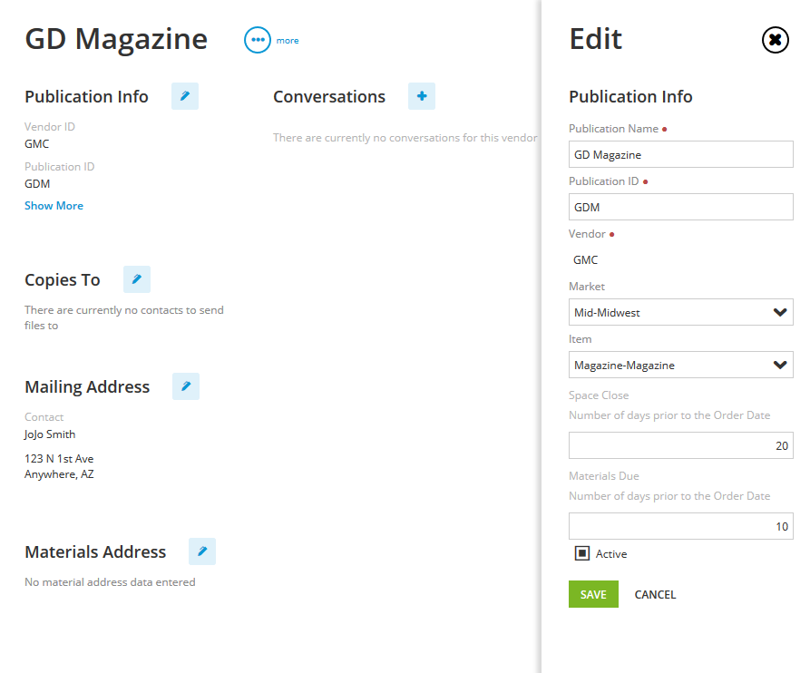810x673 pixels.
Task: Cancel the publication edit
Action: pyautogui.click(x=655, y=594)
